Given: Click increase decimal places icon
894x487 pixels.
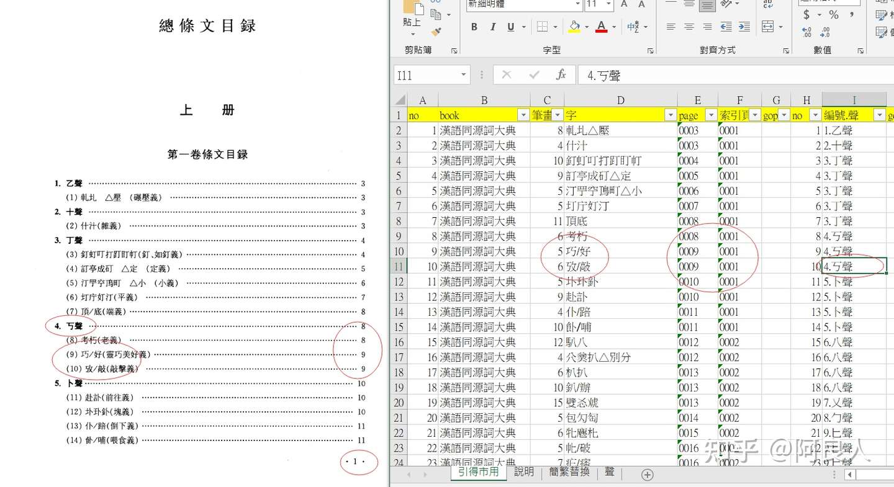Looking at the screenshot, I should pyautogui.click(x=807, y=32).
